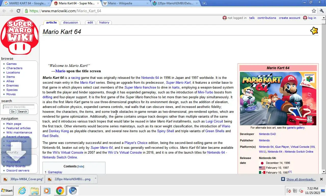Click the featured article star icon

314,31
